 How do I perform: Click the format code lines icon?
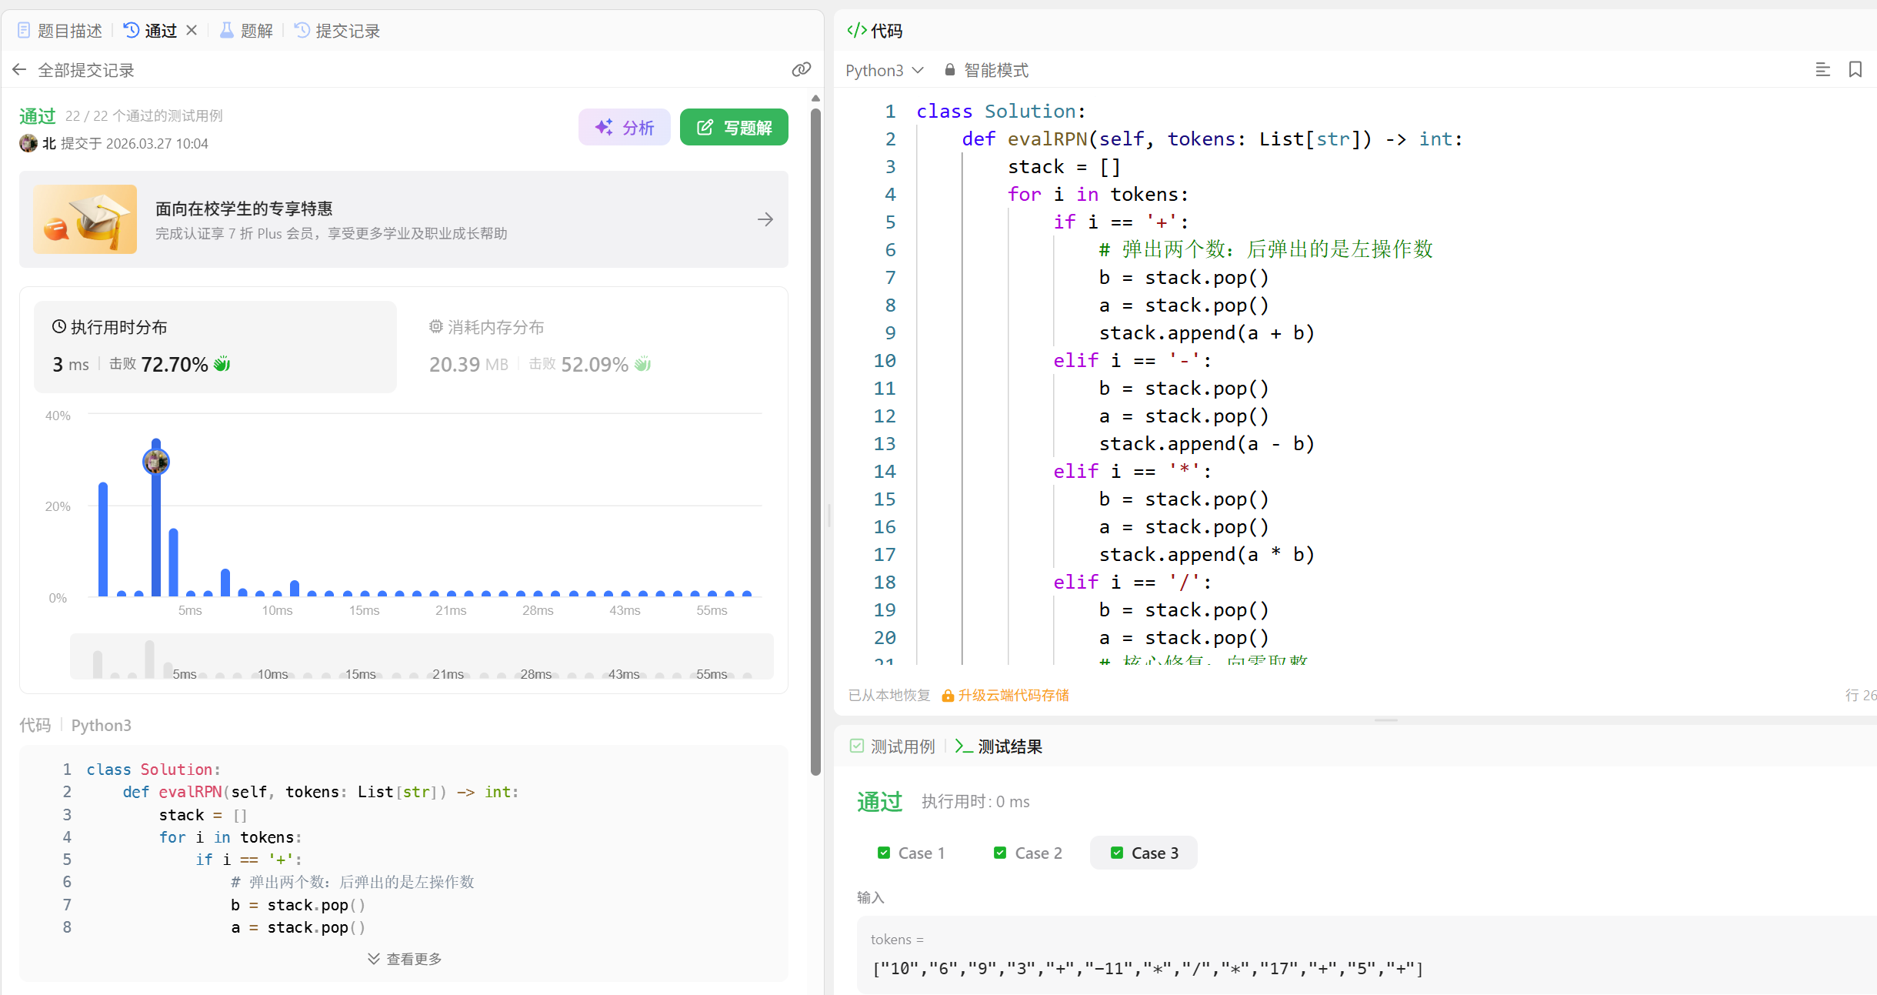[x=1822, y=70]
